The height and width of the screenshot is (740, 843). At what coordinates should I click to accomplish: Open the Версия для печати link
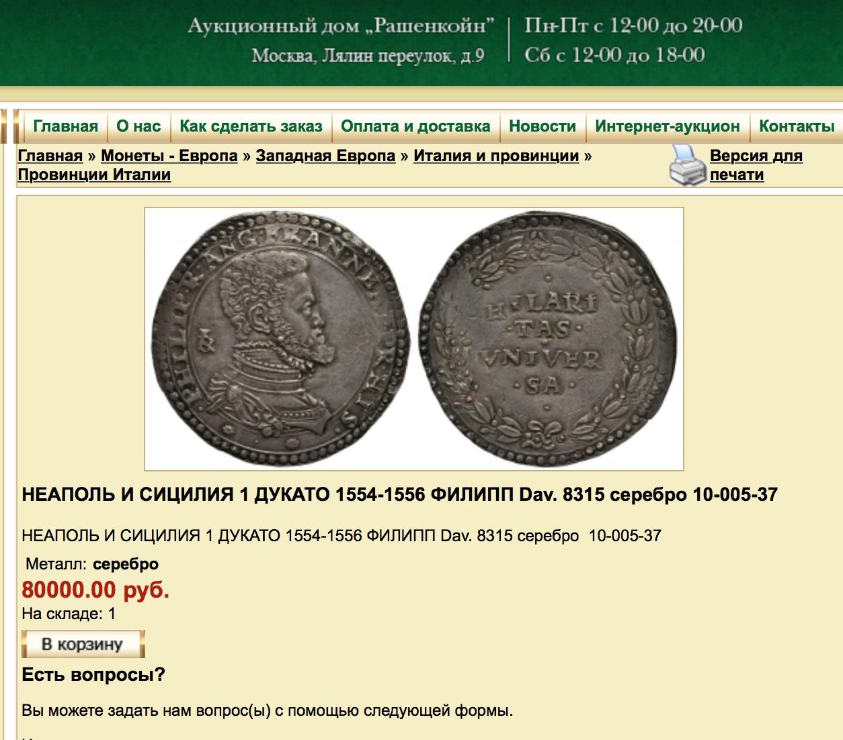[x=756, y=165]
